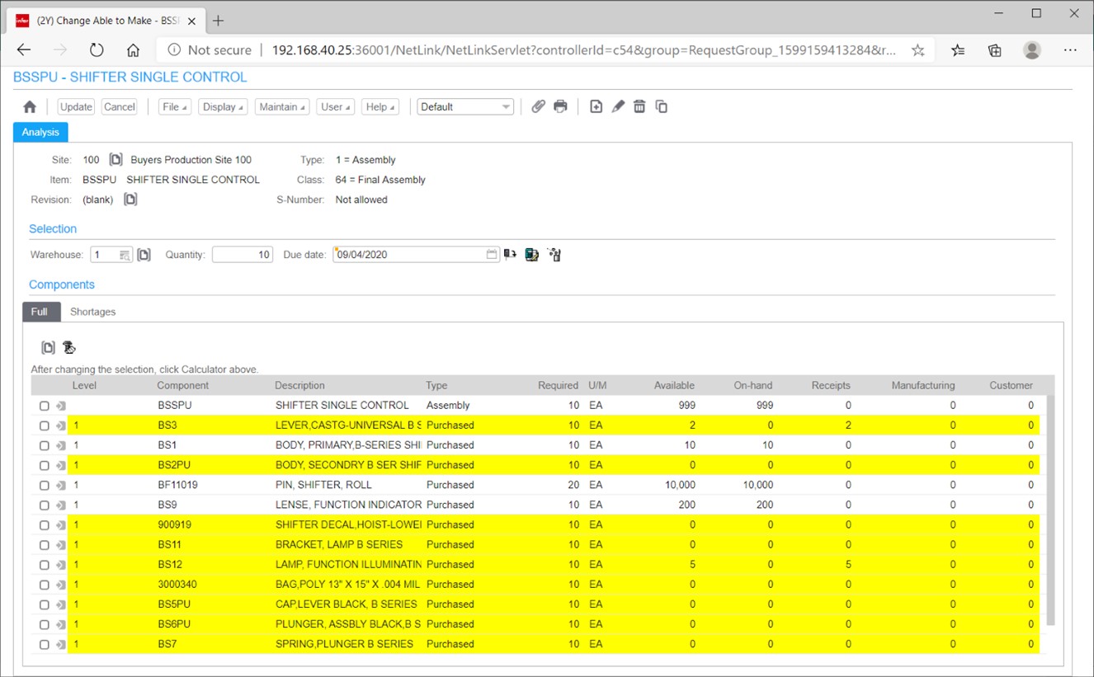Image resolution: width=1094 pixels, height=677 pixels.
Task: Add this page to browser favorites
Action: (x=917, y=50)
